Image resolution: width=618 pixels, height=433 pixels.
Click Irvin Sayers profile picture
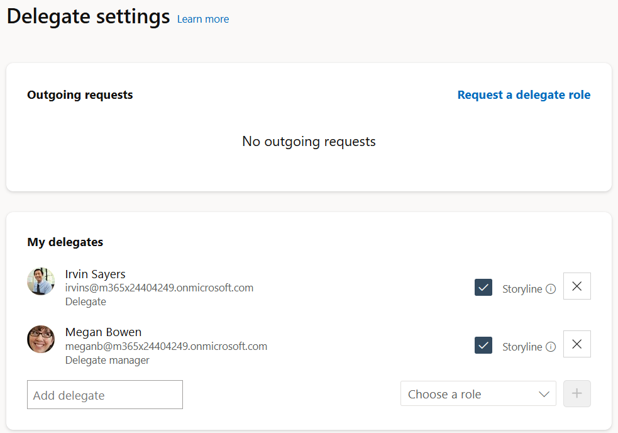pyautogui.click(x=40, y=281)
